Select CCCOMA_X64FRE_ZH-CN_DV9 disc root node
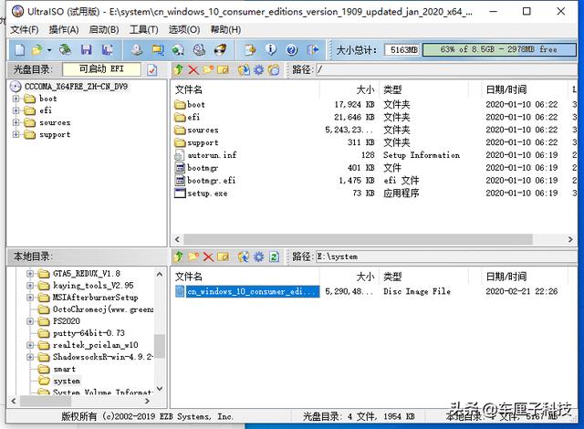Viewport: 584px width, 429px height. point(76,87)
